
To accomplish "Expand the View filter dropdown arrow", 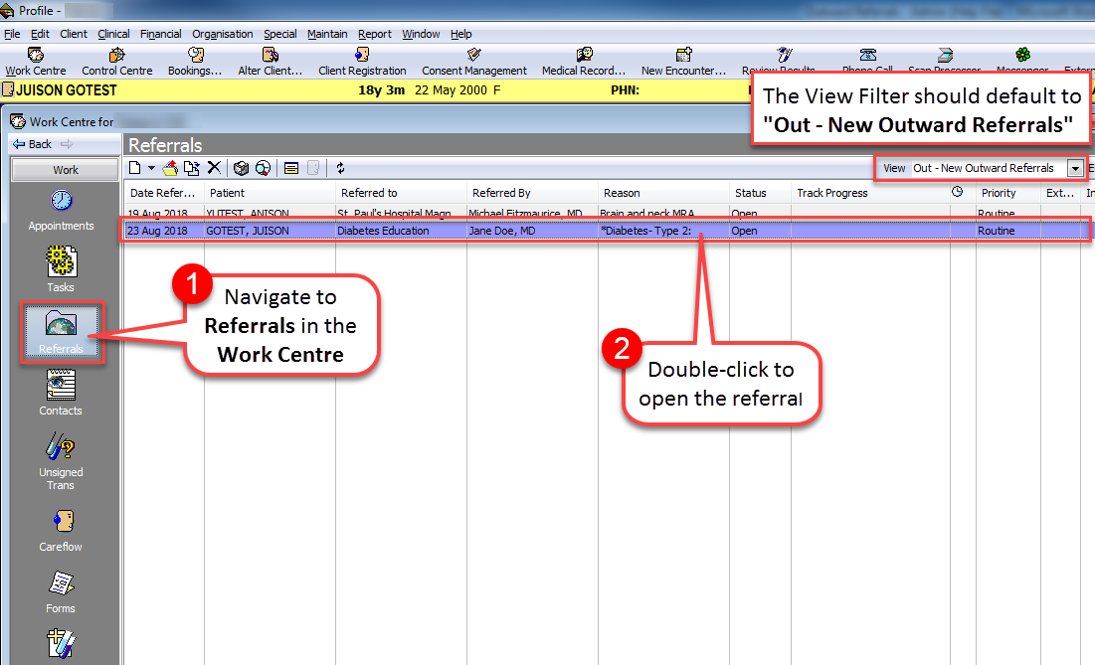I will coord(1075,168).
